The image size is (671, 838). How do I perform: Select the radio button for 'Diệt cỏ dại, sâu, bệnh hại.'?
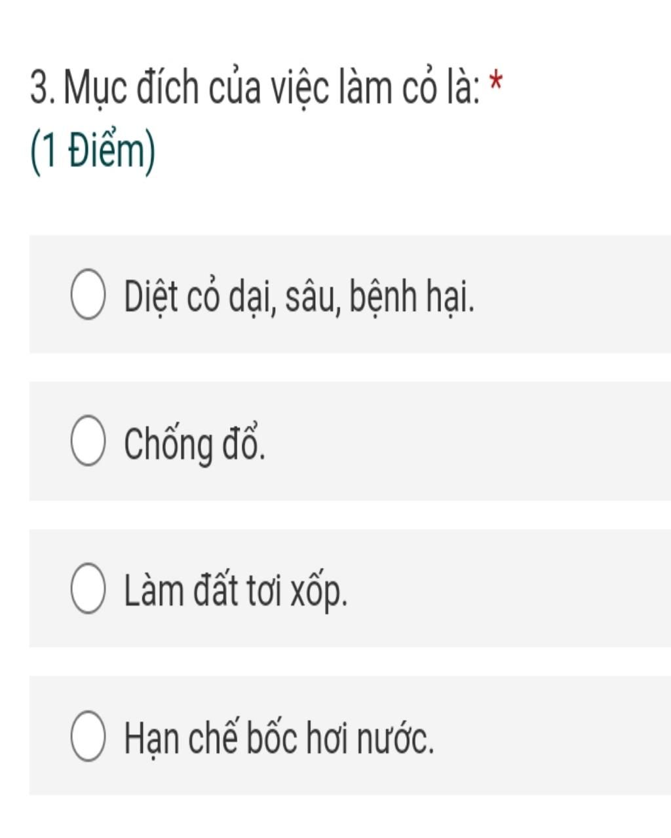(88, 294)
